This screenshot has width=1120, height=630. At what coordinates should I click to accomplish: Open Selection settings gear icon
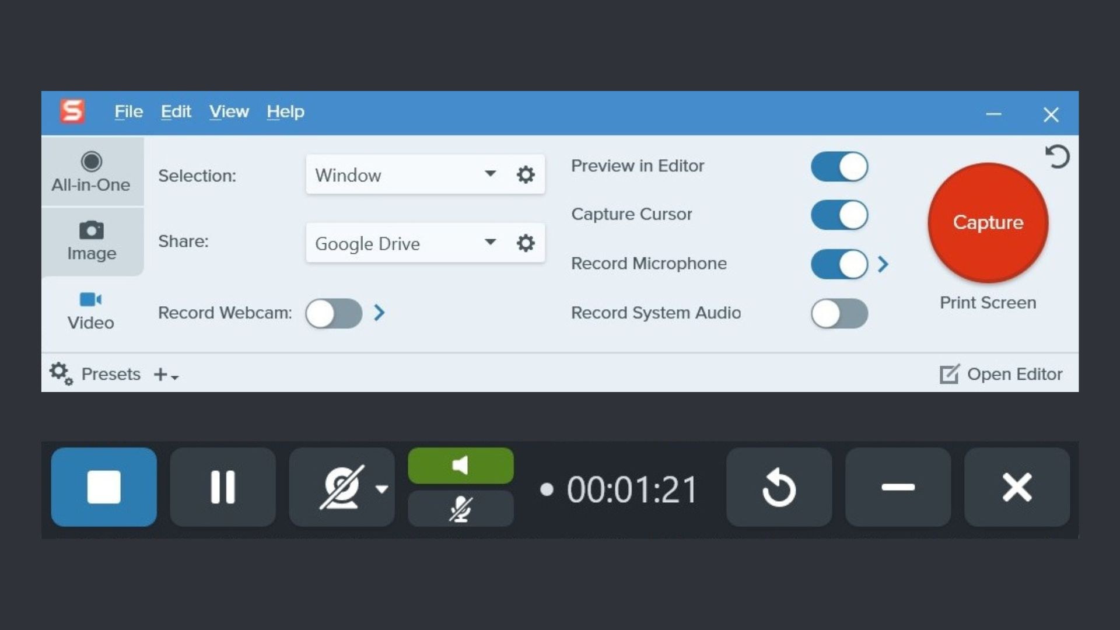pos(526,174)
